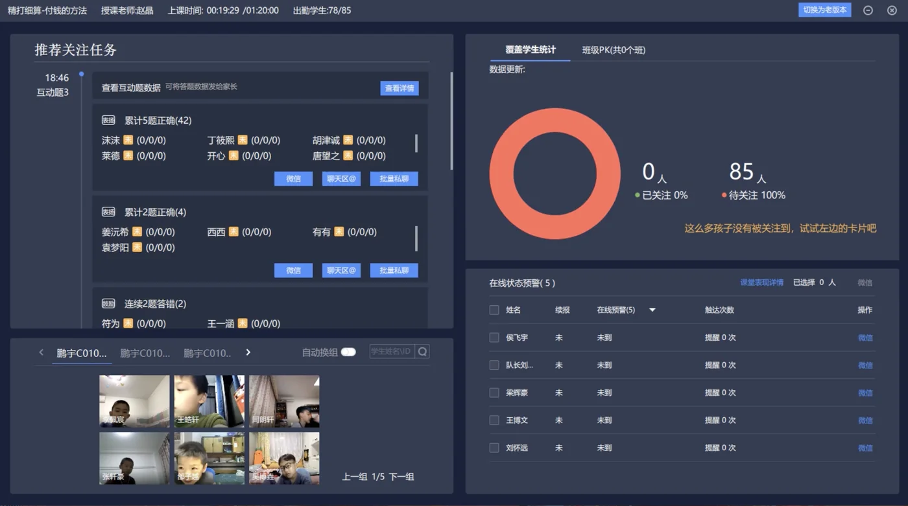908x506 pixels.
Task: Click the 推荐关注任务 panel scrollbar
Action: point(451,121)
